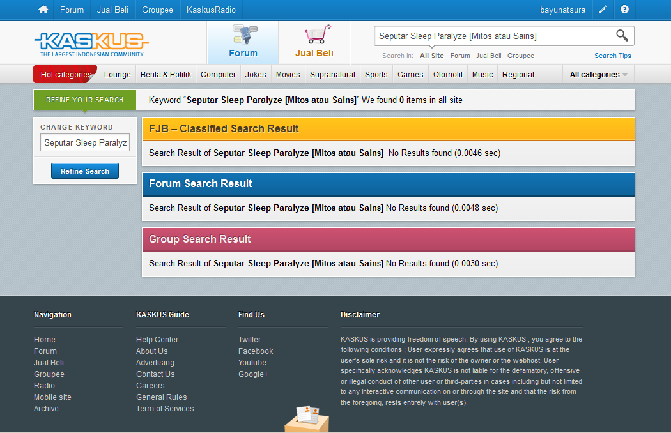The width and height of the screenshot is (671, 433).
Task: Open the Sports category
Action: coord(376,75)
